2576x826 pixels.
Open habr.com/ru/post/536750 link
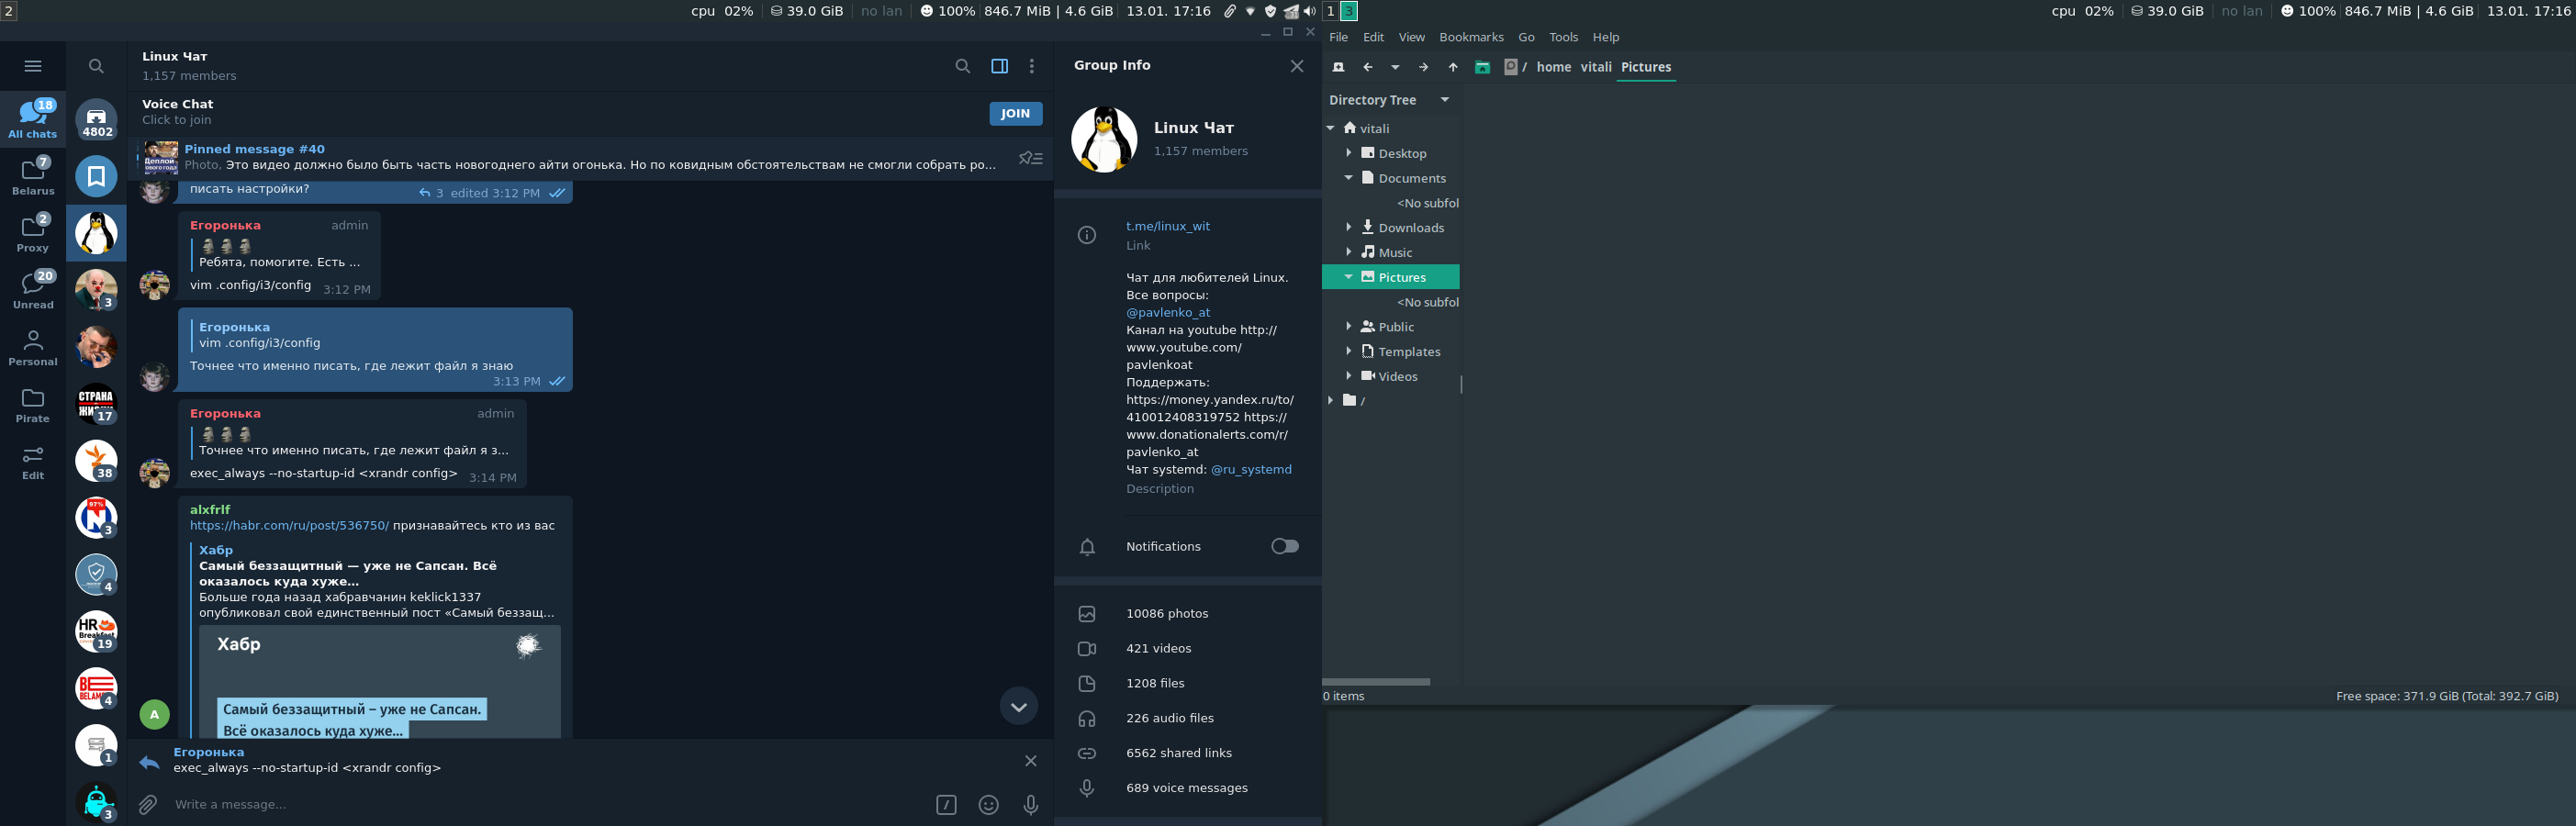[289, 525]
